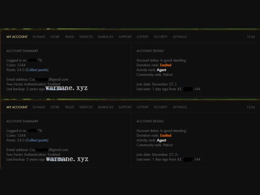This screenshot has height=195, width=260.
Task: Click 'Two Factor Authentication: Enabled' in lower panel
Action: 33,155
